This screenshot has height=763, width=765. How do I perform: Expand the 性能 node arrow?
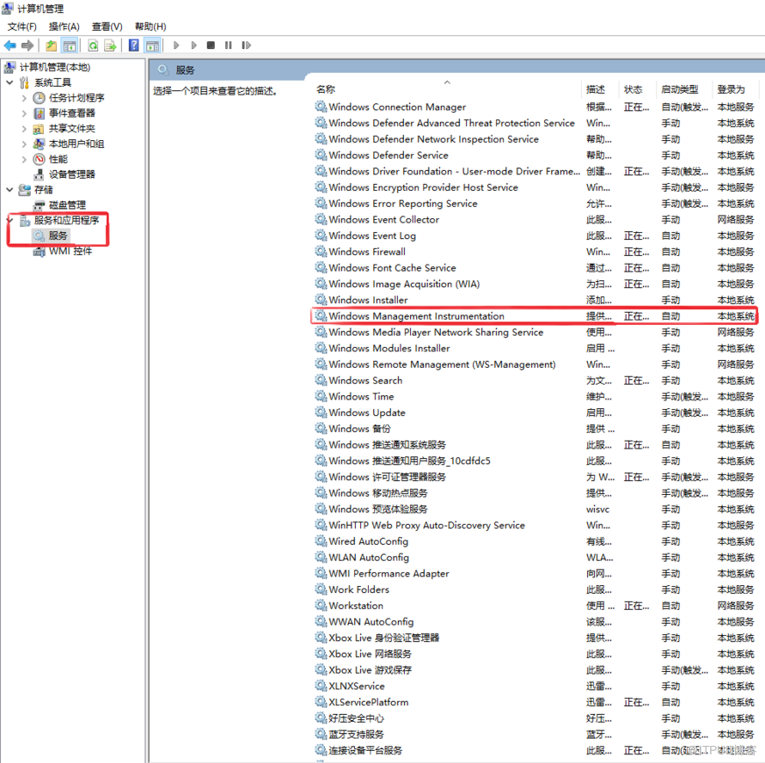[24, 159]
